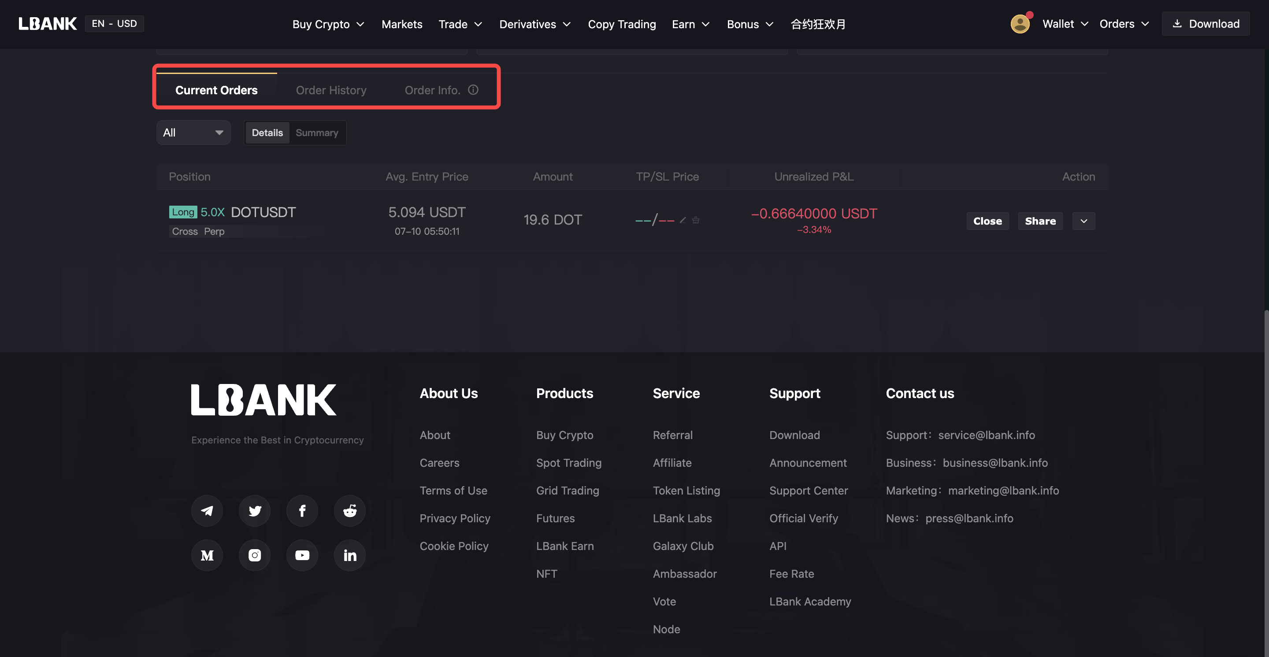Open the LBank Academy link
The image size is (1269, 657).
click(810, 602)
